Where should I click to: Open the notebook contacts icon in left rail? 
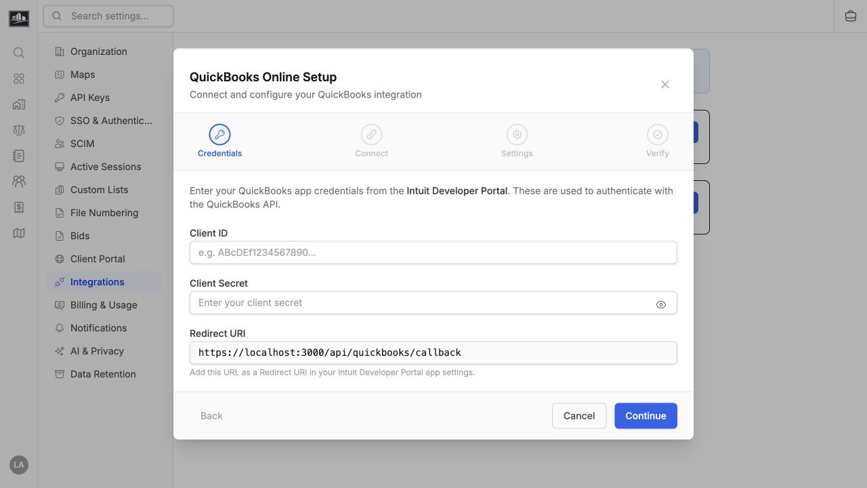[x=19, y=156]
